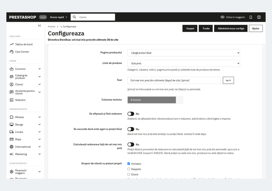The height and width of the screenshot is (191, 272).
Task: Open the 'ro' language dropdown
Action: (228, 80)
